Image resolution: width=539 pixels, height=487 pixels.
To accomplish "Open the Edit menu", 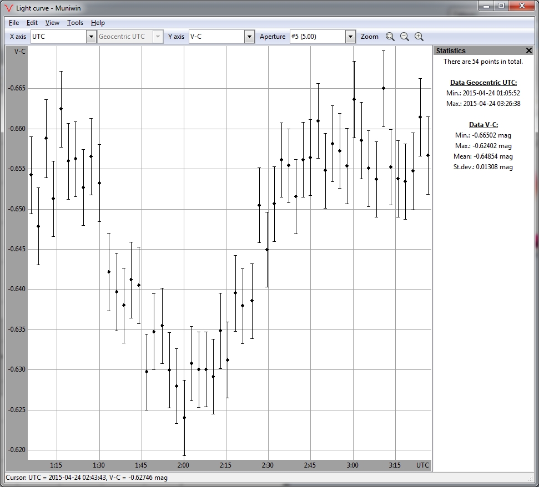I will click(32, 23).
